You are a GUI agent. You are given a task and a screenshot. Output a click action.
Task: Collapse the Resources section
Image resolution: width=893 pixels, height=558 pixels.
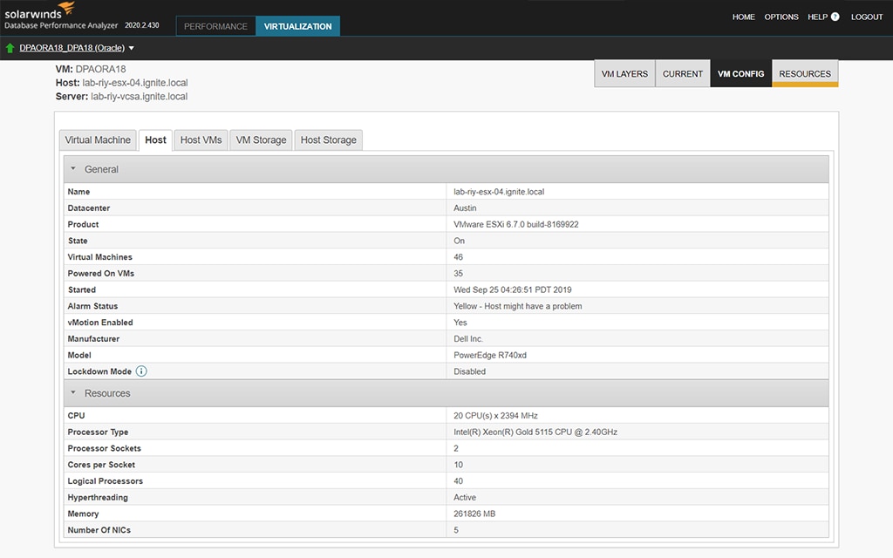(74, 393)
